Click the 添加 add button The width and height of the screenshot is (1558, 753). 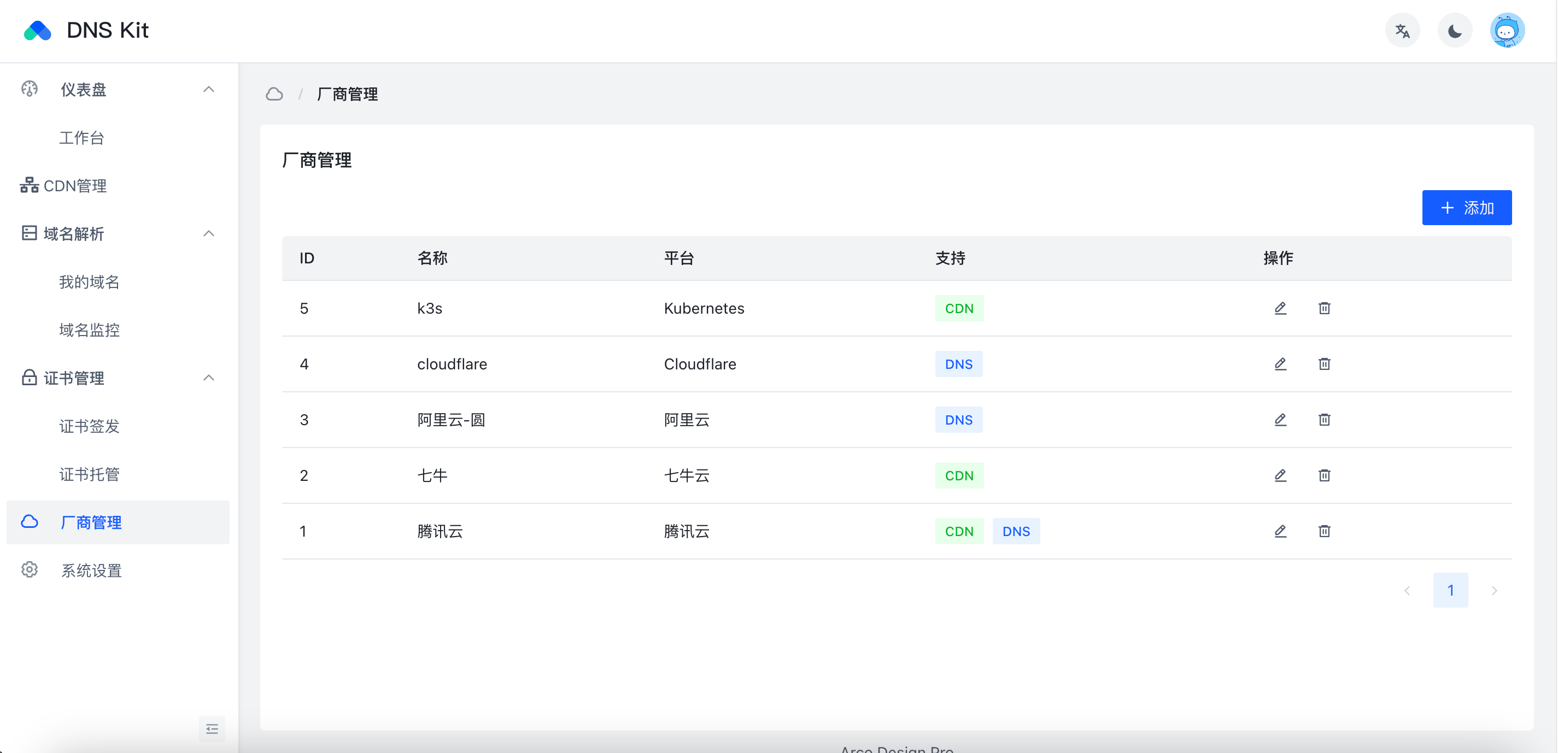[x=1467, y=208]
